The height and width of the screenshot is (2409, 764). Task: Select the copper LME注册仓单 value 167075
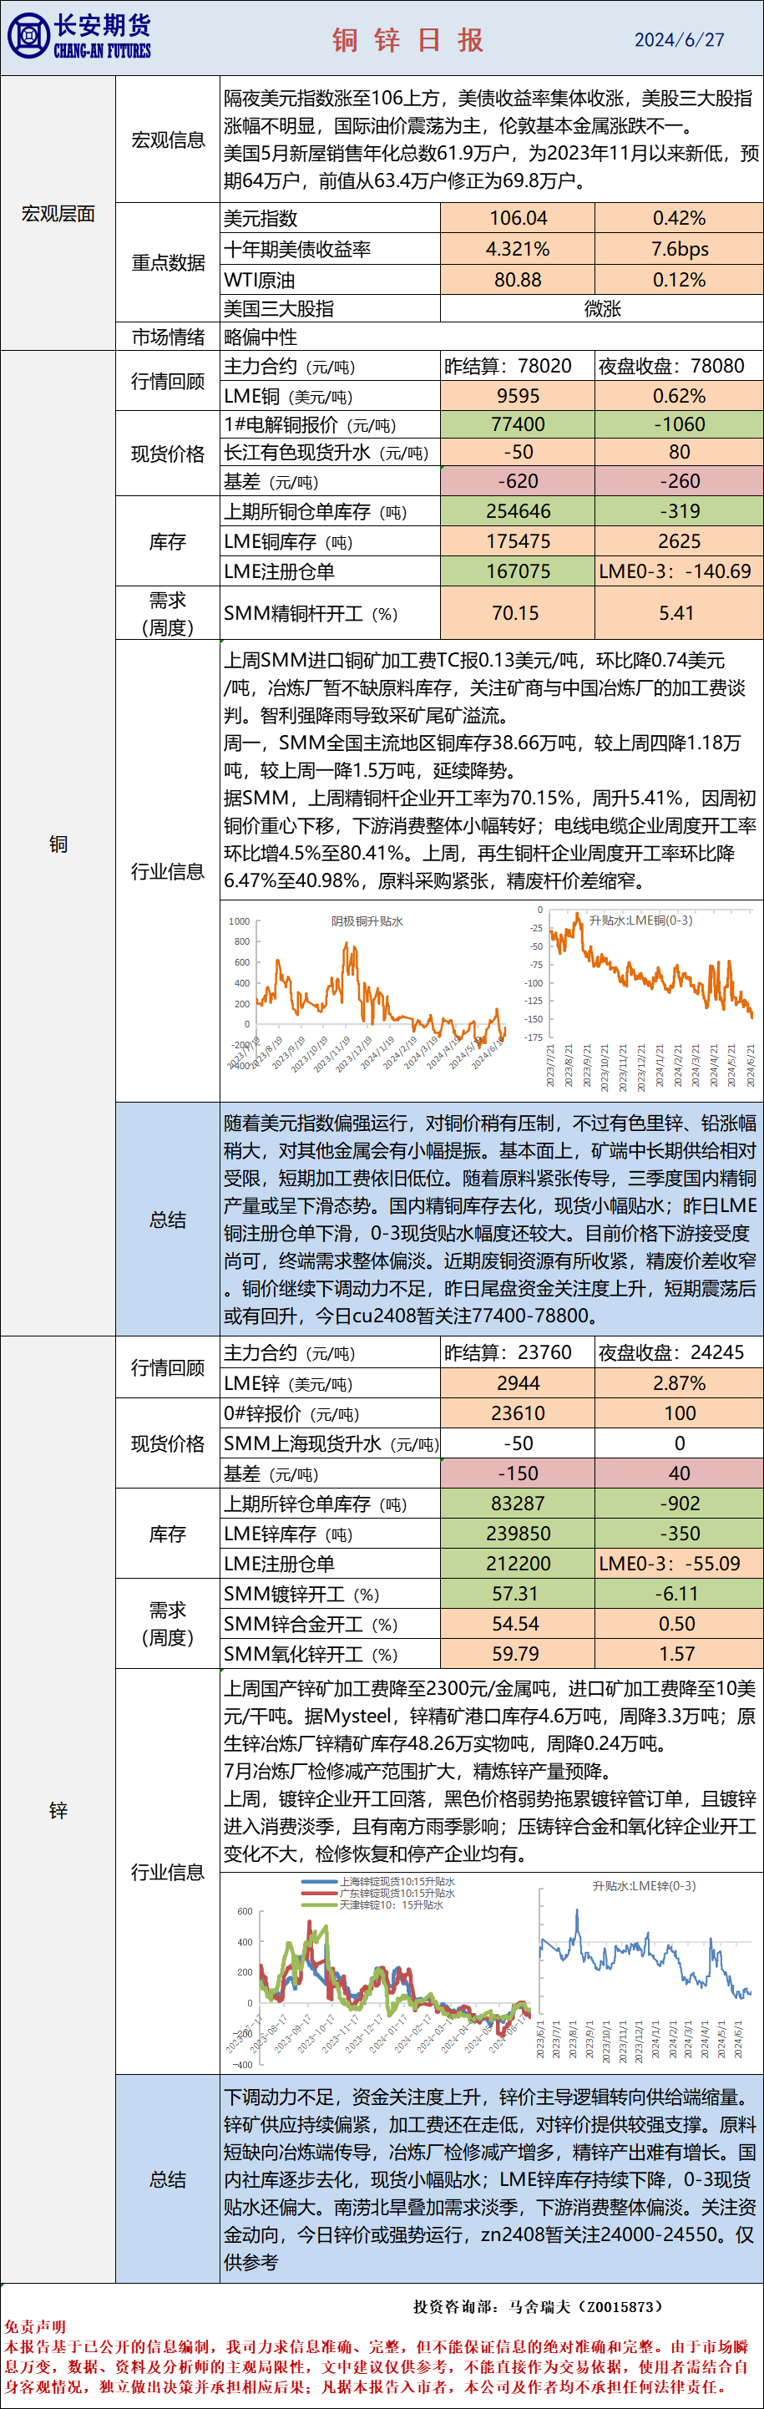[x=518, y=571]
